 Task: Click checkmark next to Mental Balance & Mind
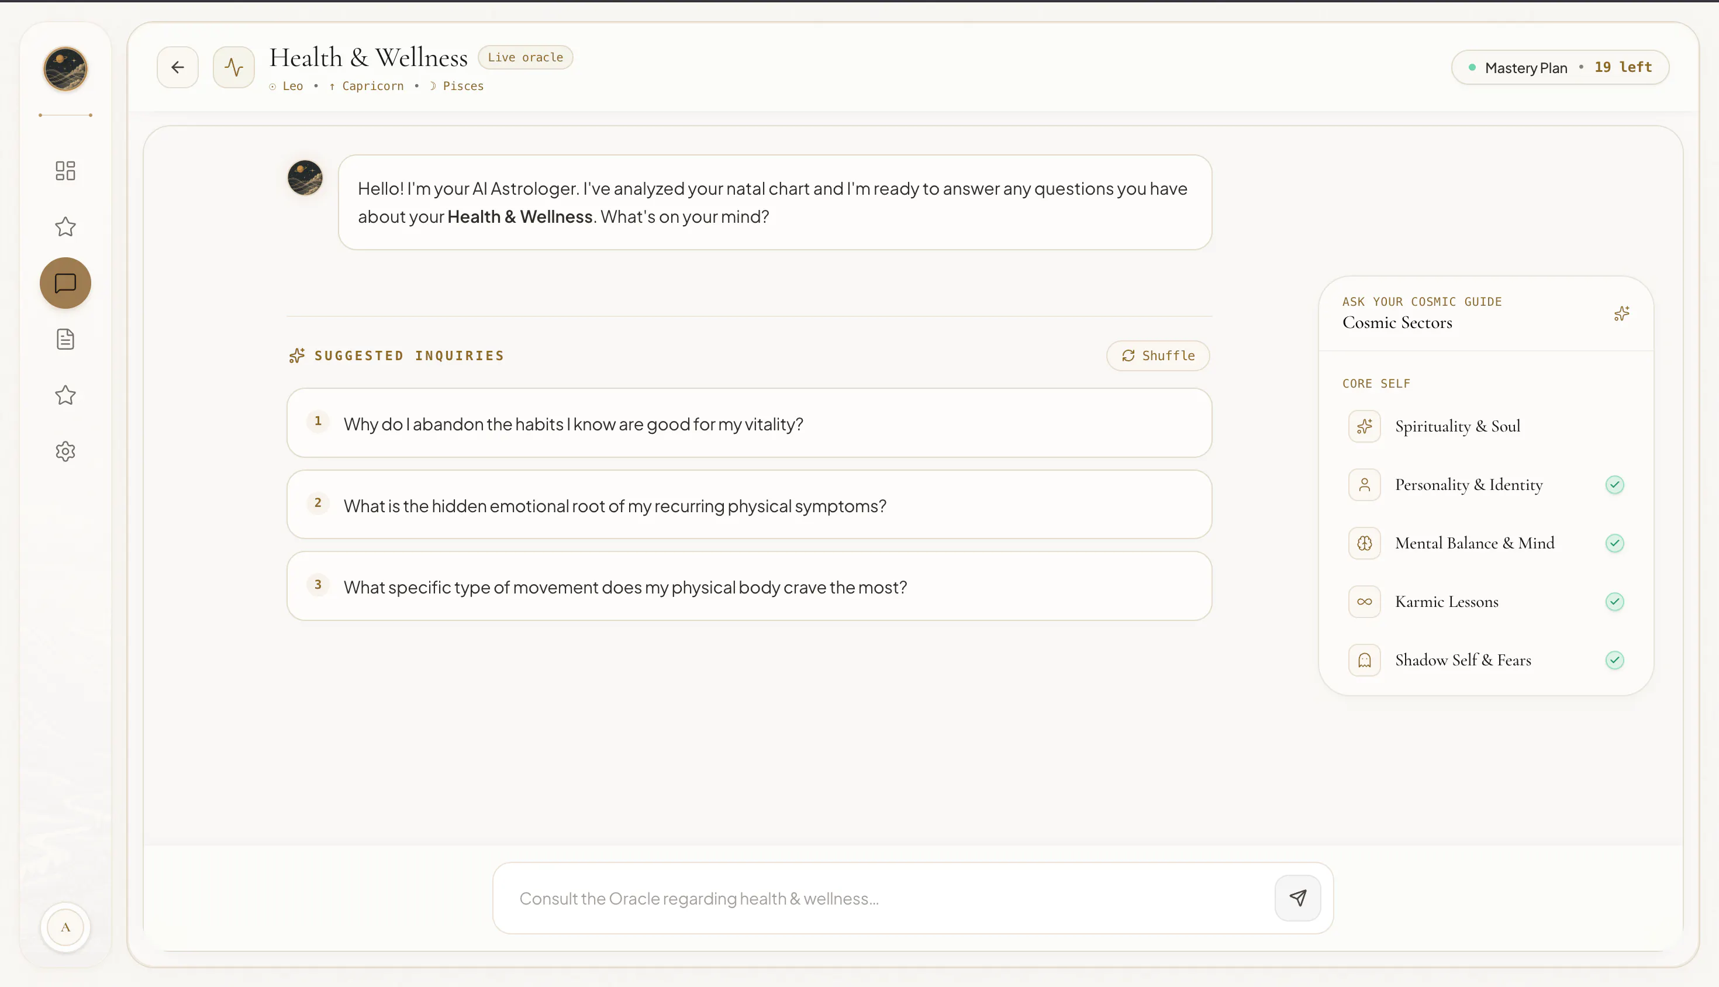click(x=1614, y=543)
